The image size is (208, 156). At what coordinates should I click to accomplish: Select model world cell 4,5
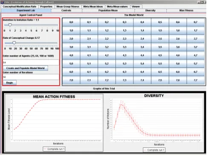pos(160,55)
